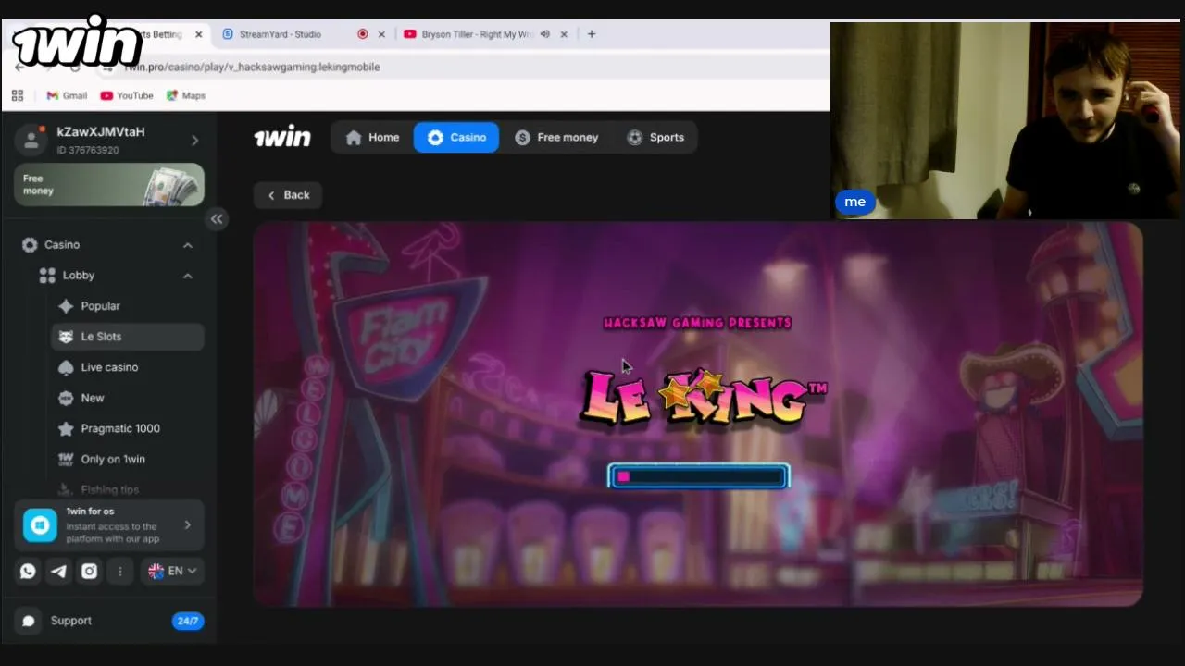Screen dimensions: 1185x666
Task: Click the recording indicator on StreamYard tab
Action: pos(363,34)
